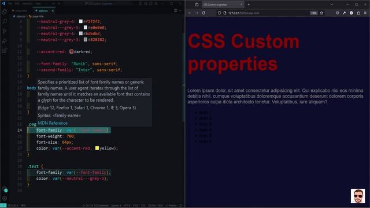Open the Source Control view
The height and width of the screenshot is (208, 370).
(5, 31)
